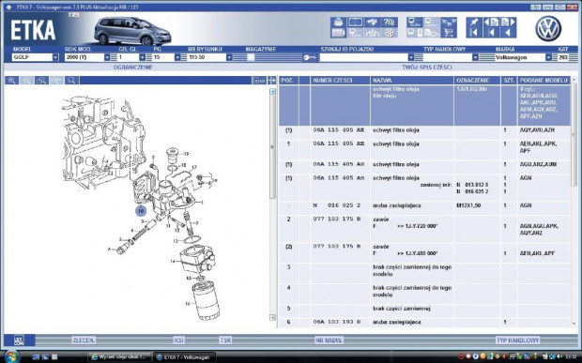Toggle the Magazyne checkbox square

tap(251, 57)
